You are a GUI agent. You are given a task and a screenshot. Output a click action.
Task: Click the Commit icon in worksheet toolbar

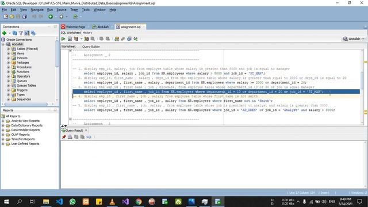101,39
